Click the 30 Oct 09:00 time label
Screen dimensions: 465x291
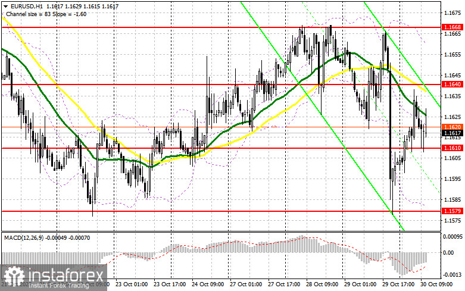pyautogui.click(x=436, y=284)
